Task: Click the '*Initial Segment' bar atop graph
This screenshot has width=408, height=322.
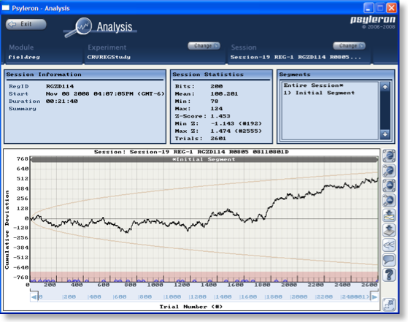Action: coord(204,159)
